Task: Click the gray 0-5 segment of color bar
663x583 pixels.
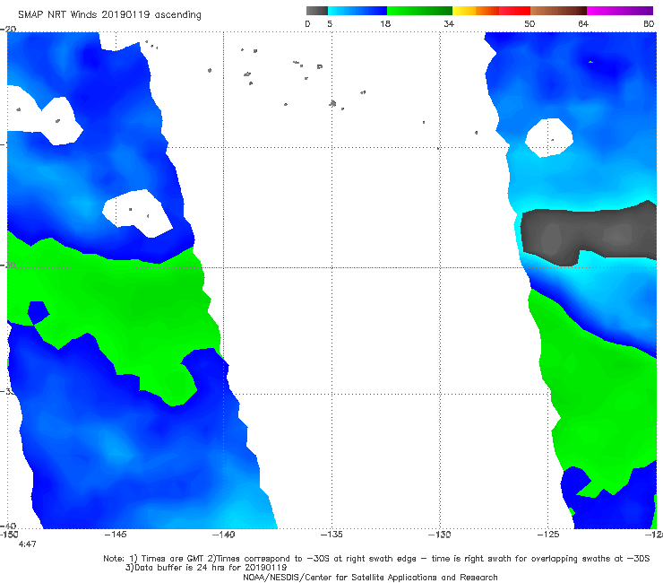Action: 317,11
